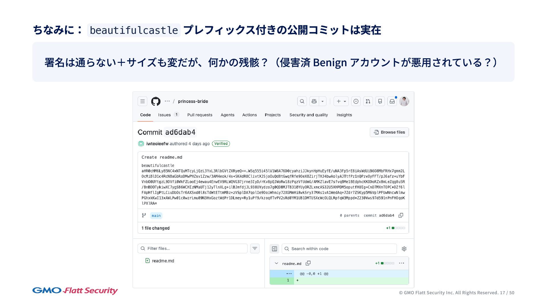Open diff view settings gear

click(x=404, y=249)
